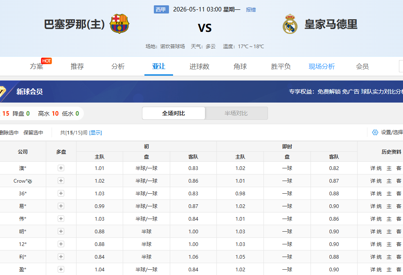Click live away odds 0.87 for Crow*

[x=334, y=181]
